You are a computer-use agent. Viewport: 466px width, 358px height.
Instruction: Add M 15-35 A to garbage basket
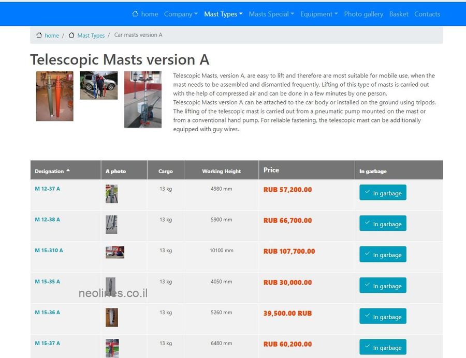383,285
